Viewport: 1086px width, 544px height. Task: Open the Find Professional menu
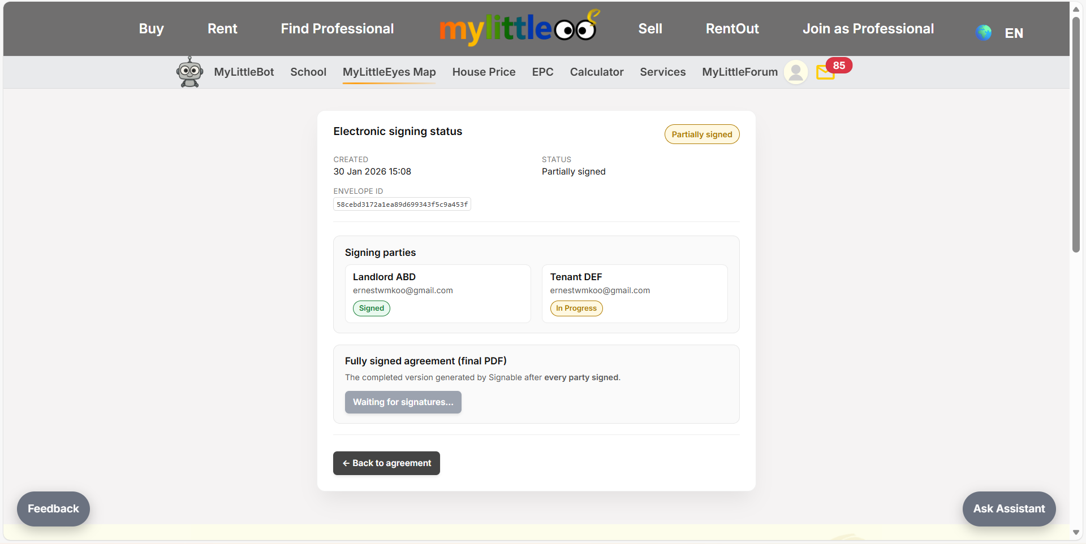pos(337,28)
